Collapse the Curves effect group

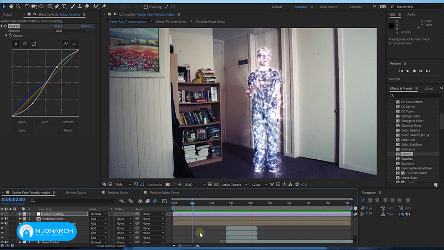(x=2, y=26)
